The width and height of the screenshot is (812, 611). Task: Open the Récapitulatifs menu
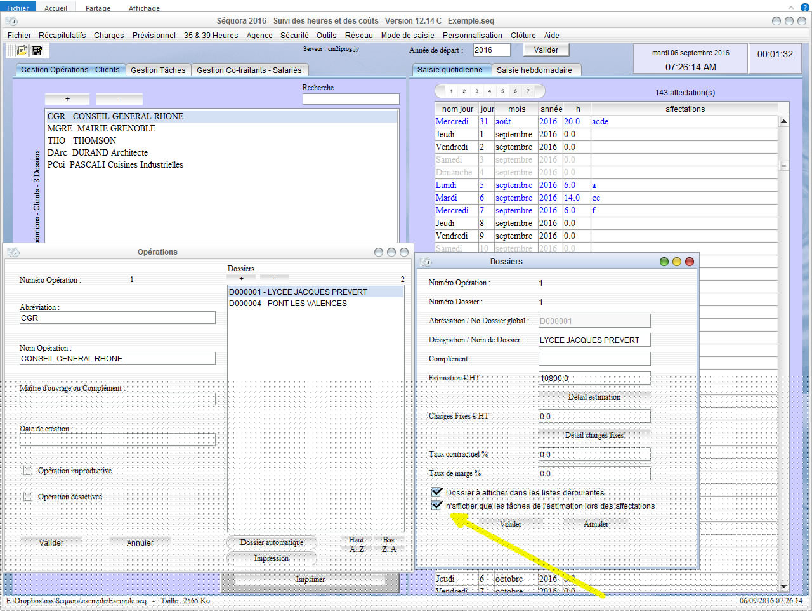(x=62, y=36)
